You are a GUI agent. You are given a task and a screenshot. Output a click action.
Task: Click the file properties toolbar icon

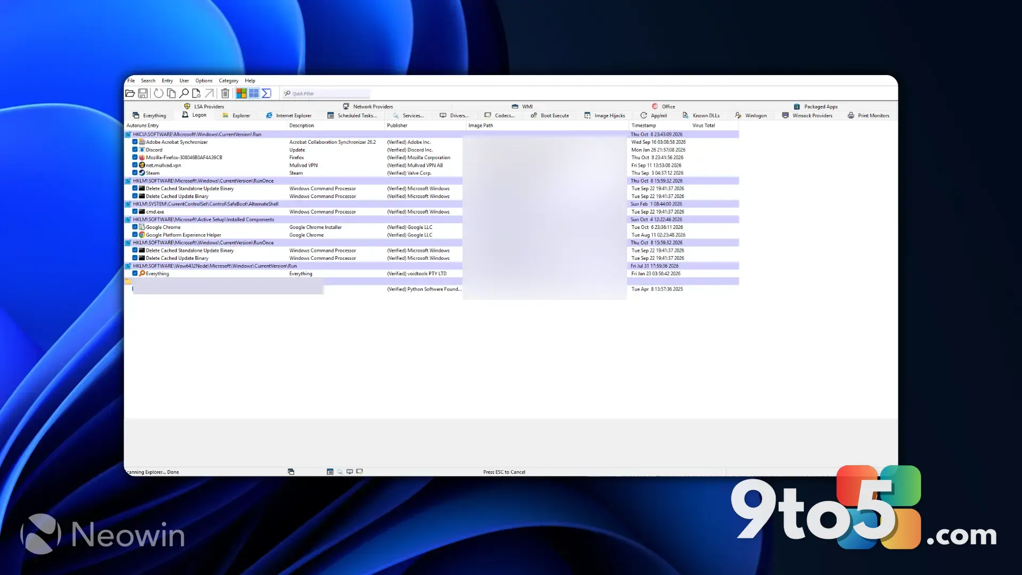pos(196,93)
